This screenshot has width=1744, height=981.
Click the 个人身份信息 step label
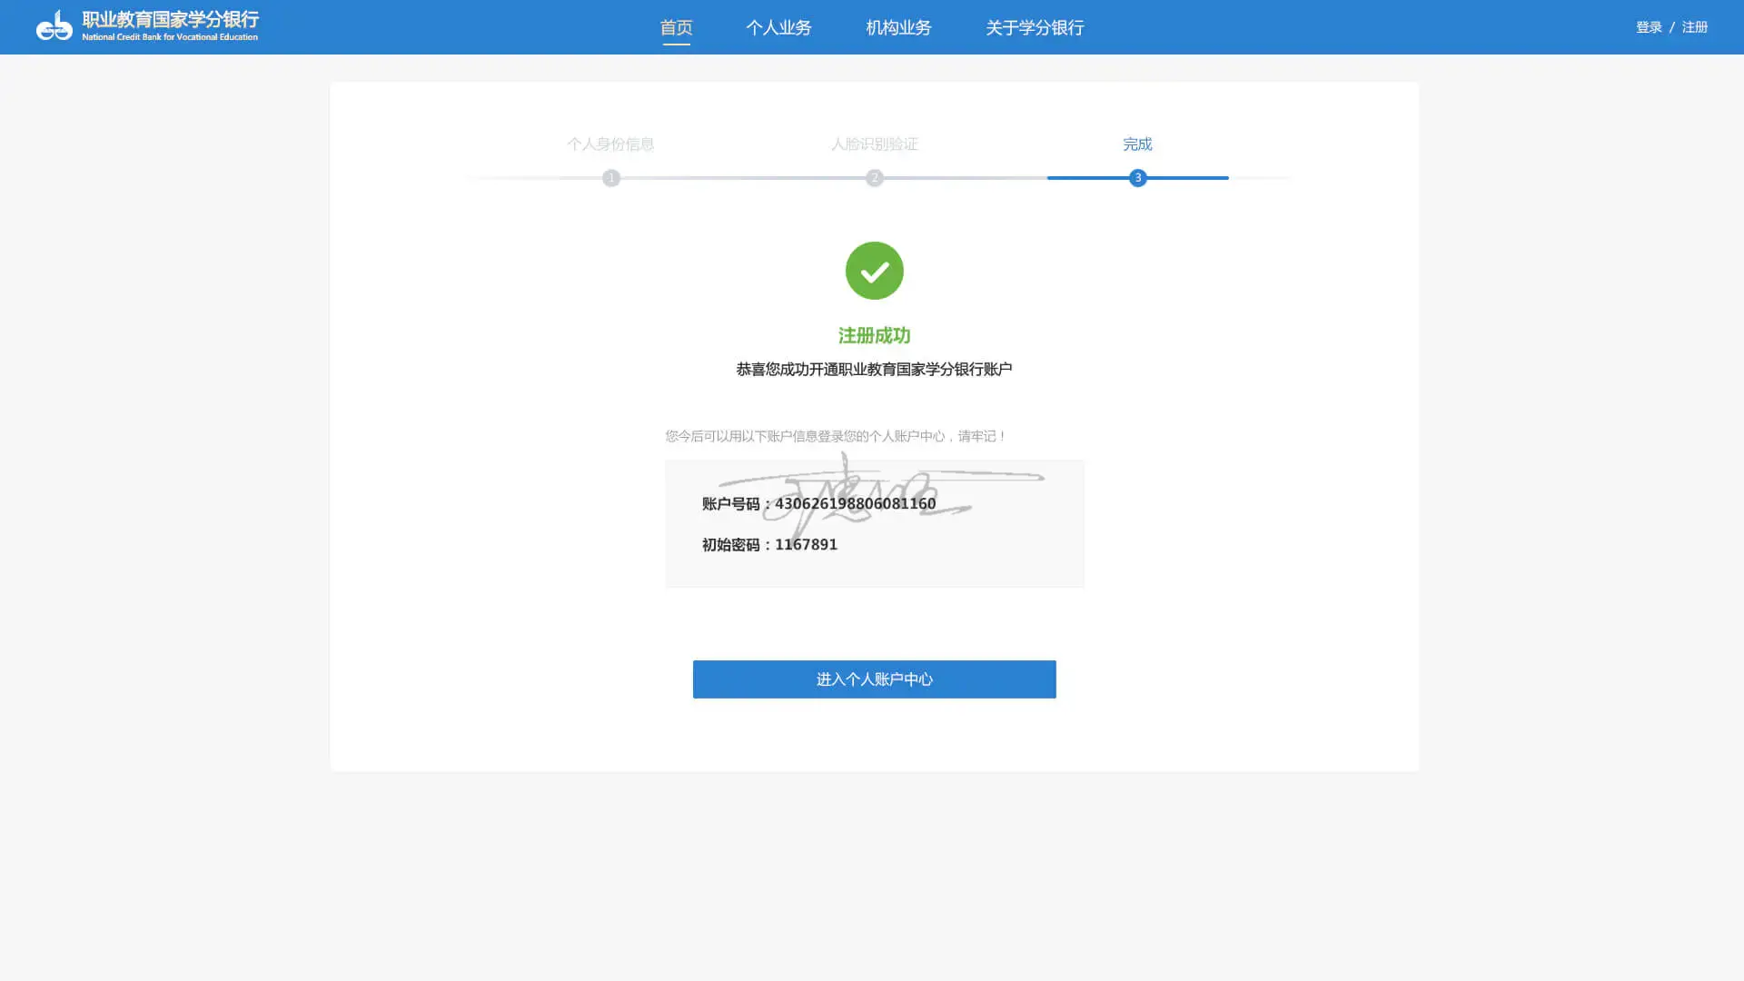pos(610,144)
